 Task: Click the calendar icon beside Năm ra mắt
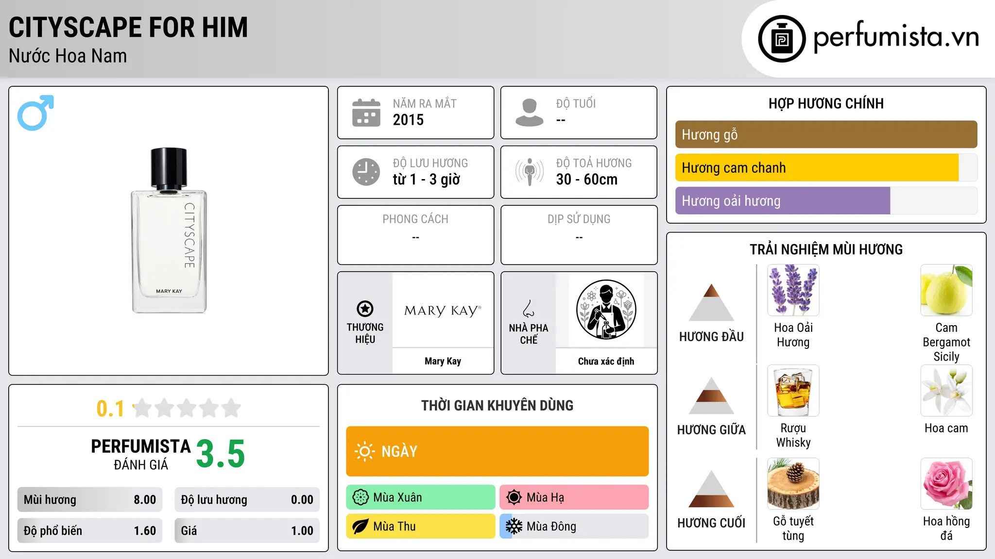(x=366, y=113)
